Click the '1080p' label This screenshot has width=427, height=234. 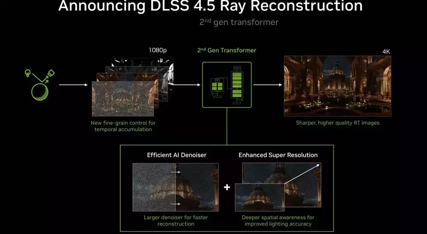click(x=158, y=50)
